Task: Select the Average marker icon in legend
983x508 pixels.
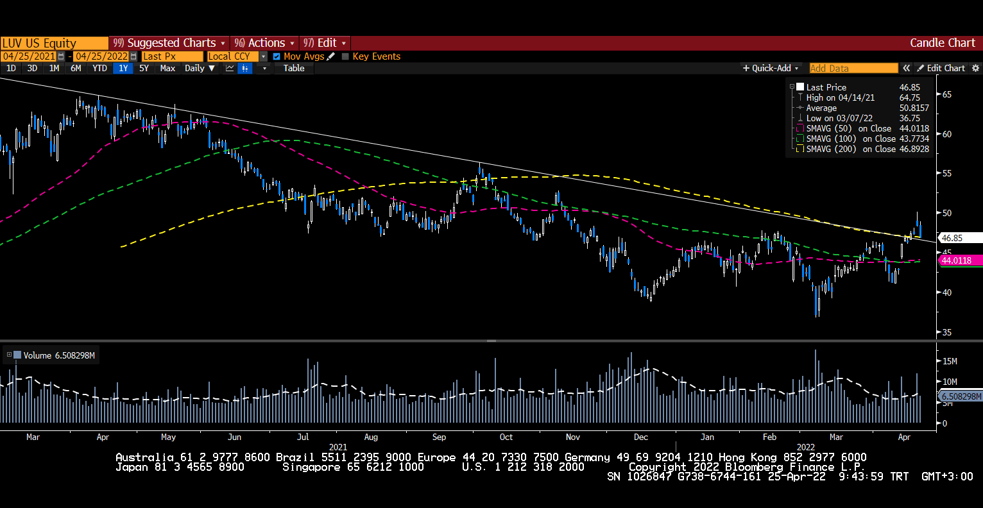Action: [x=800, y=108]
